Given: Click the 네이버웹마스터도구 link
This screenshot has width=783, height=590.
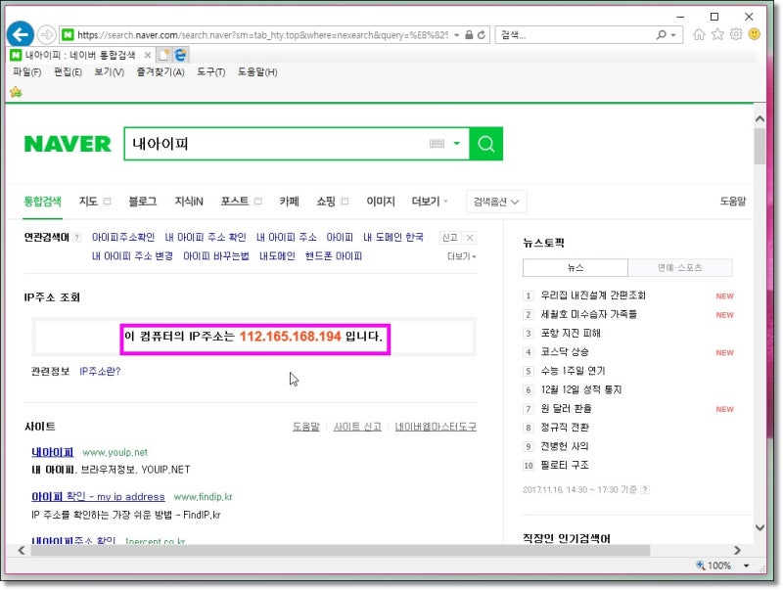Looking at the screenshot, I should 436,427.
